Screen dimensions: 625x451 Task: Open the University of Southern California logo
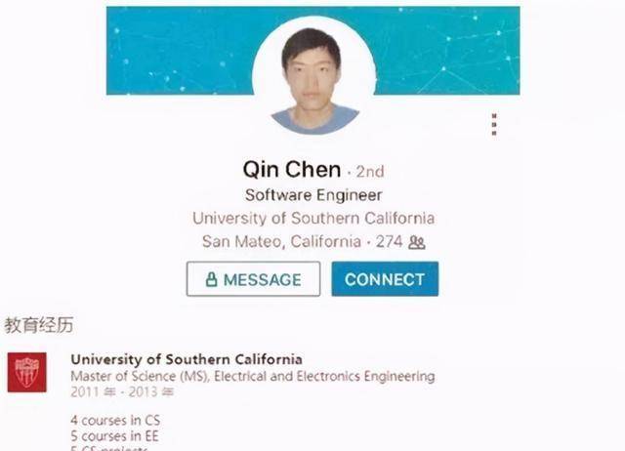click(26, 372)
